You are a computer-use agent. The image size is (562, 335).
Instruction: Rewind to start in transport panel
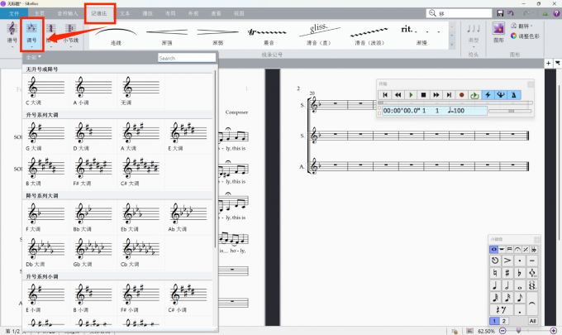385,94
